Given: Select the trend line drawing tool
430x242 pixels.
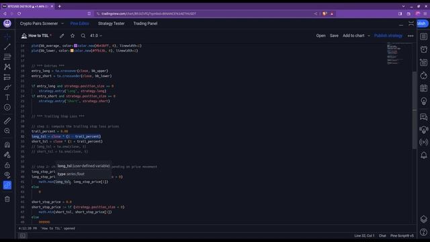Looking at the screenshot, I should (x=7, y=46).
